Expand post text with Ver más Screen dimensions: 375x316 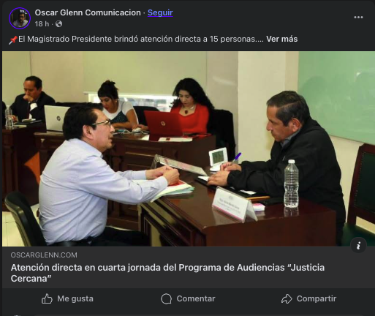click(281, 39)
